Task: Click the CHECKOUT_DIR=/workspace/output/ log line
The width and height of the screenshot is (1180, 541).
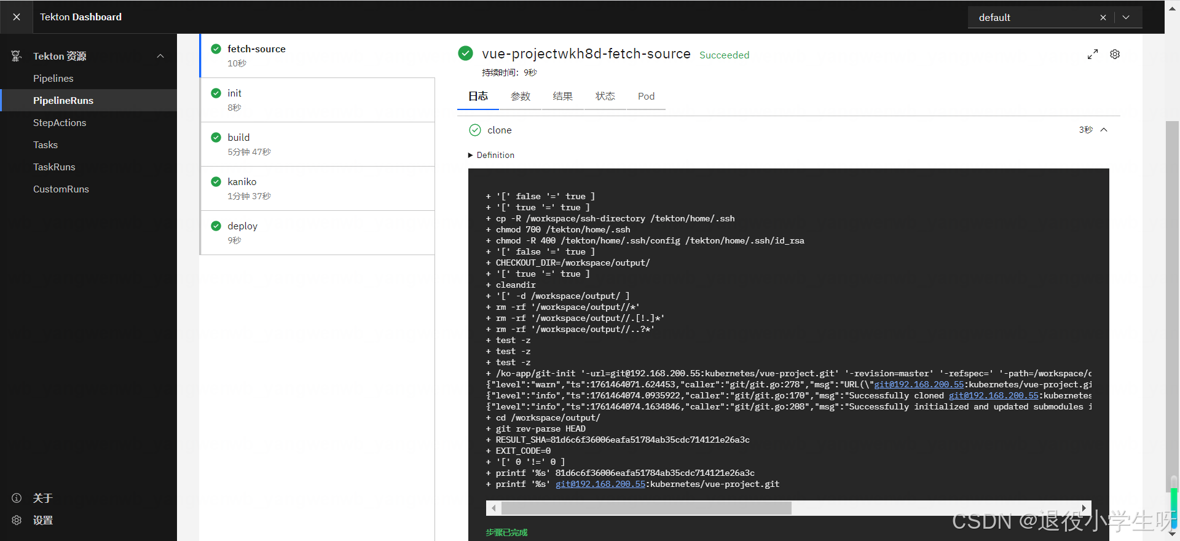Action: pyautogui.click(x=568, y=263)
